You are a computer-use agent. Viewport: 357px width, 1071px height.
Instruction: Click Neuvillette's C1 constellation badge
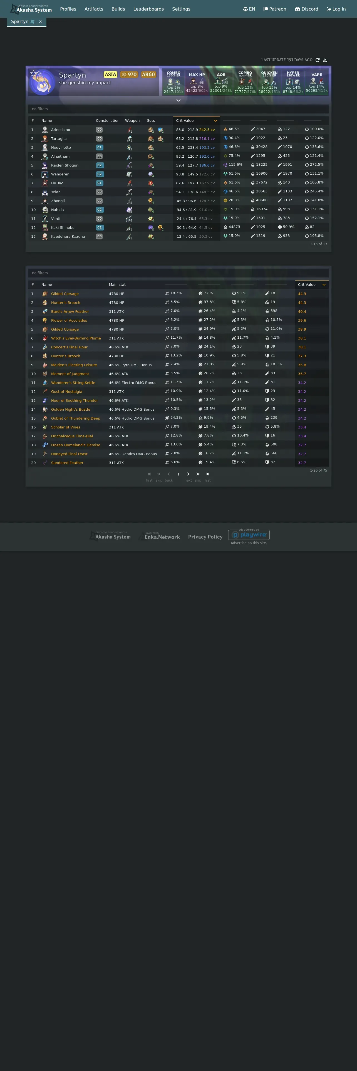(x=99, y=148)
